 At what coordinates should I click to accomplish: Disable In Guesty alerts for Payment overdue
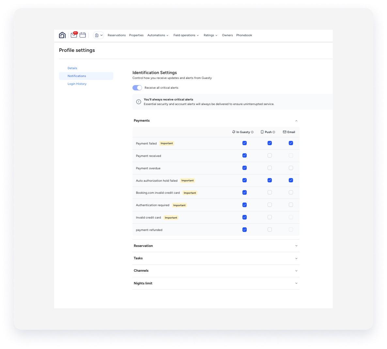click(x=244, y=168)
